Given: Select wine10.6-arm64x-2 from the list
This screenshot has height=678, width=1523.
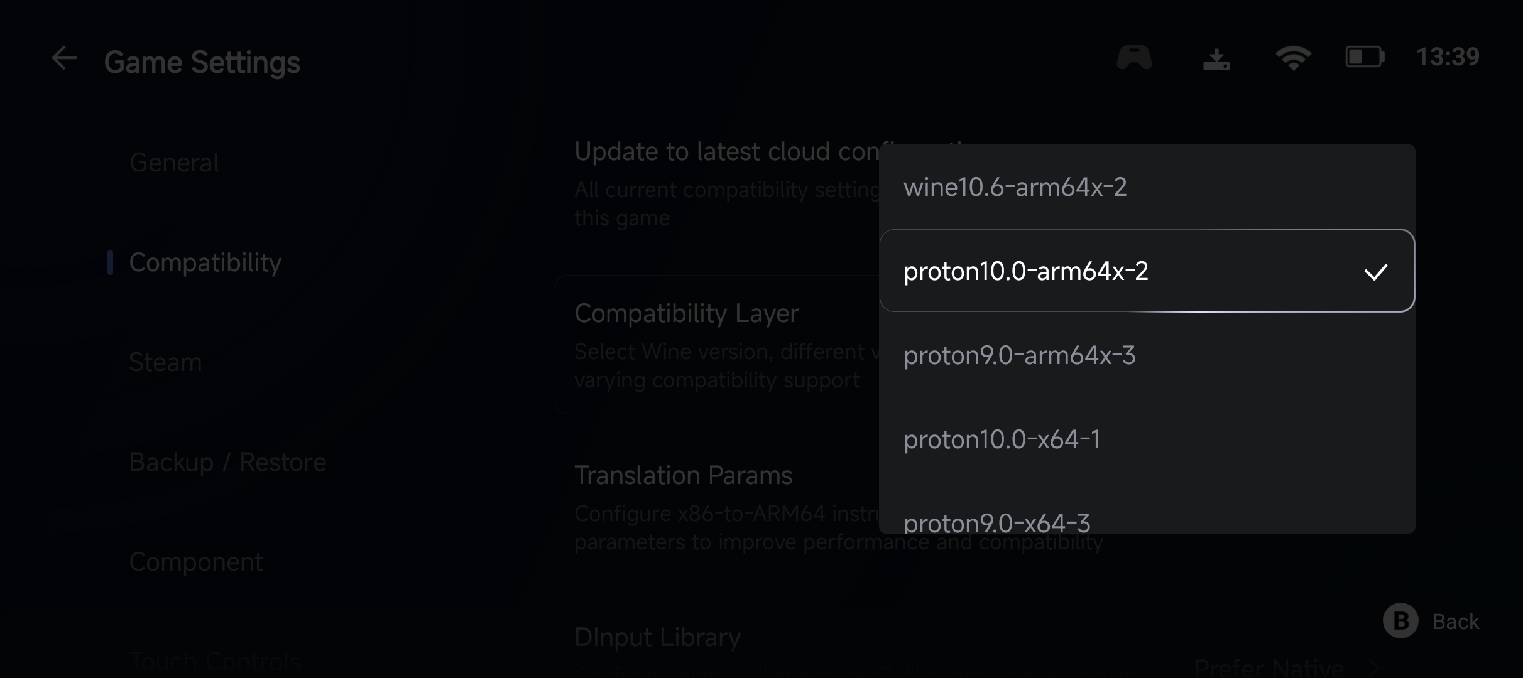Looking at the screenshot, I should [1015, 187].
